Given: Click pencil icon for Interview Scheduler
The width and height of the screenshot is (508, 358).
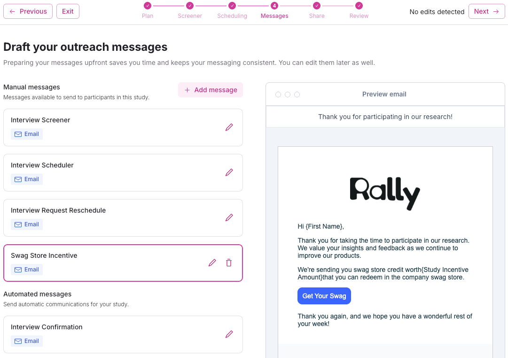Looking at the screenshot, I should tap(229, 172).
